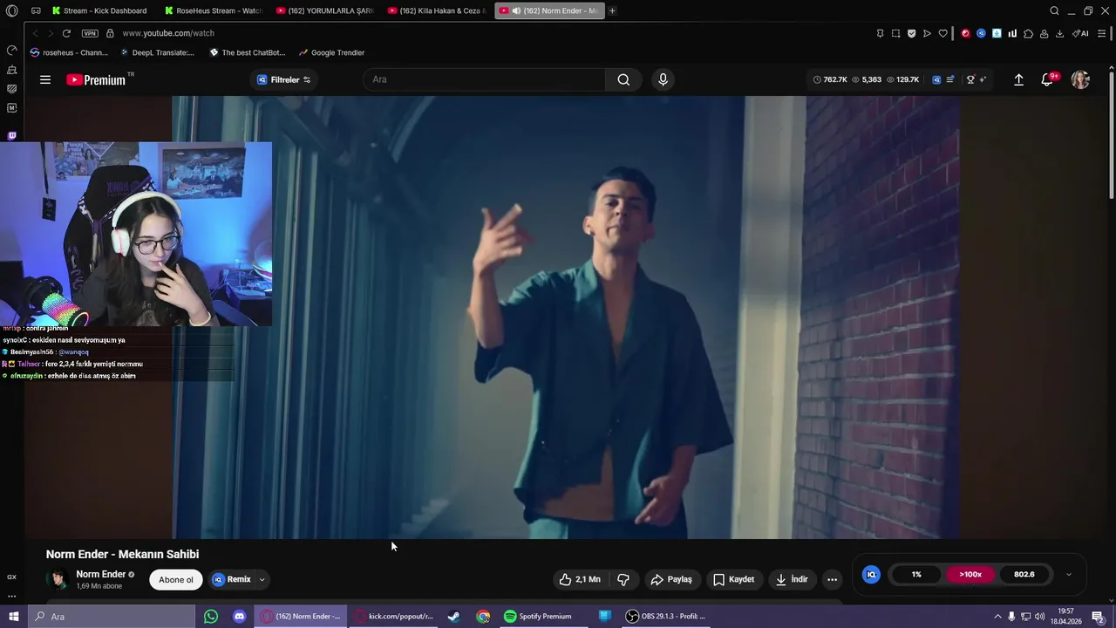This screenshot has height=628, width=1116.
Task: Download video with İndir button
Action: (792, 579)
